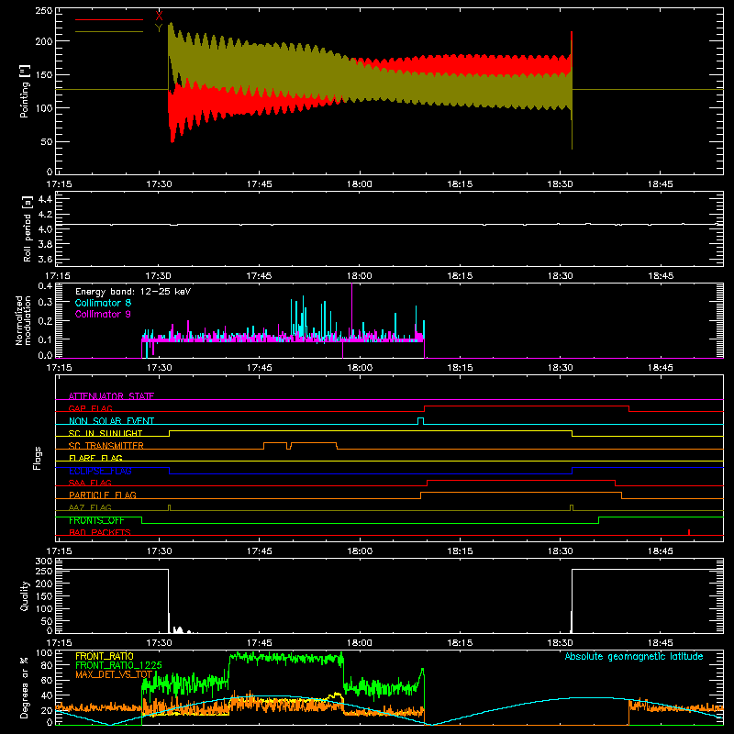Click 18:00 tick under the Quality plot
Viewport: 734px width, 734px height.
point(360,643)
